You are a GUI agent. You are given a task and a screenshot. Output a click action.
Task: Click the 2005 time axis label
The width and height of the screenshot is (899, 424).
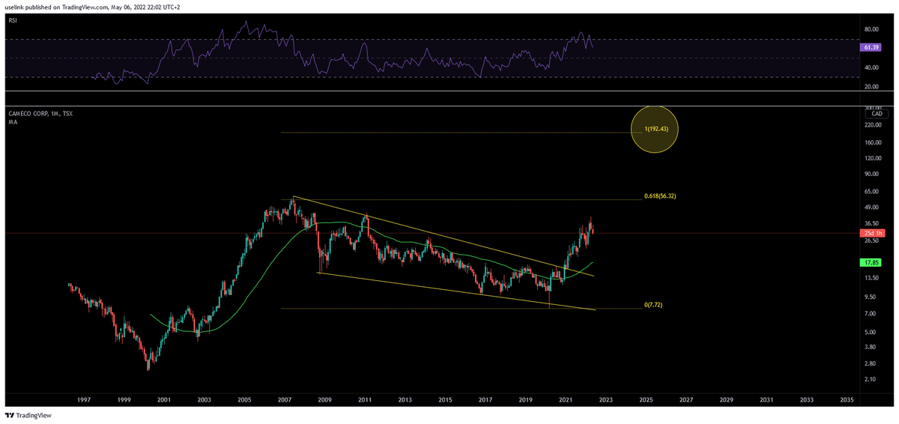[x=244, y=400]
